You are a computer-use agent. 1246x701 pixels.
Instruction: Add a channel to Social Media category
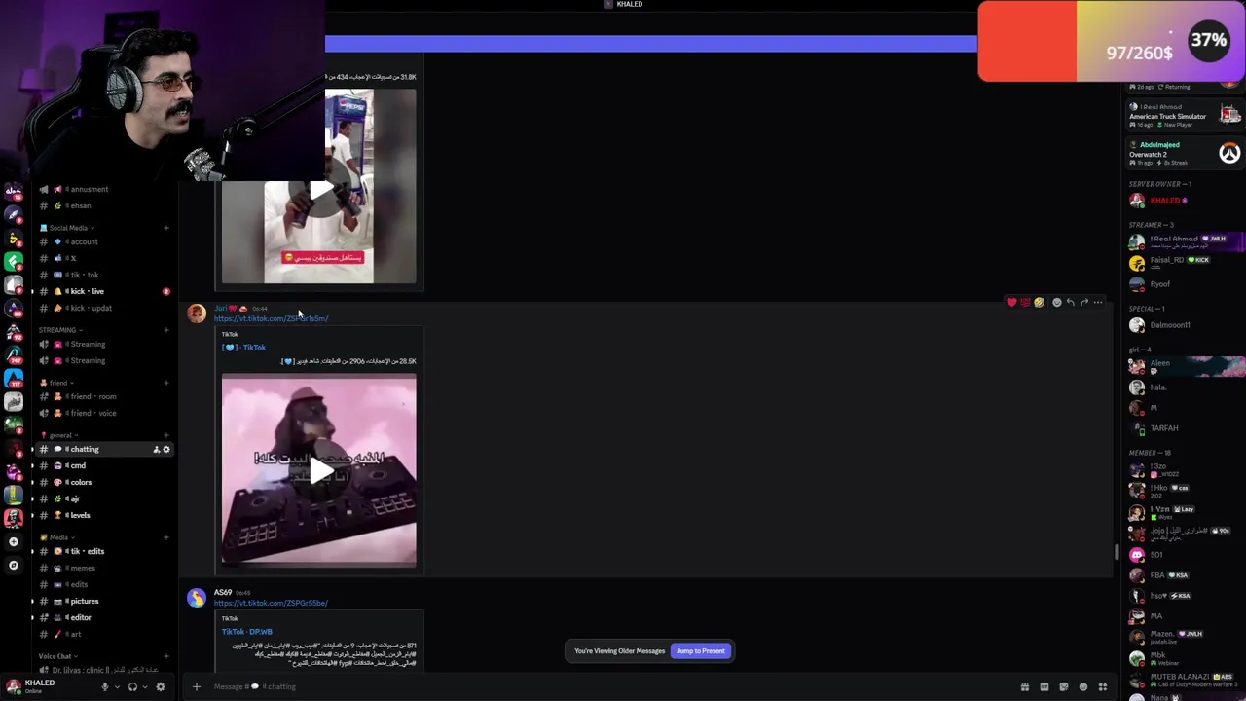point(166,228)
